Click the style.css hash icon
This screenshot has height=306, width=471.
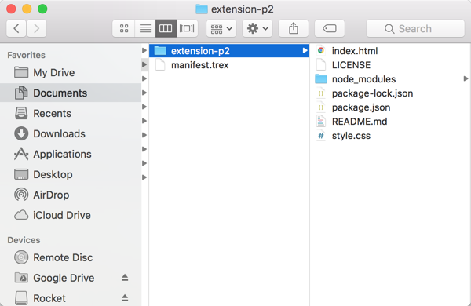tap(321, 136)
